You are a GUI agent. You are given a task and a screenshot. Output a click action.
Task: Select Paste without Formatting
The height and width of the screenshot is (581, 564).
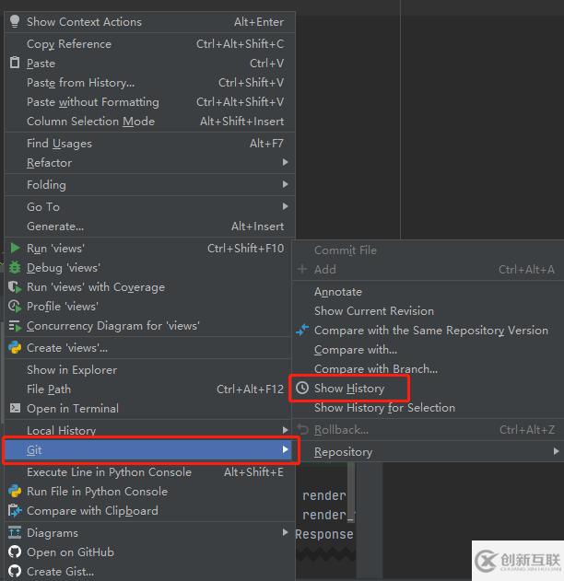tap(149, 102)
